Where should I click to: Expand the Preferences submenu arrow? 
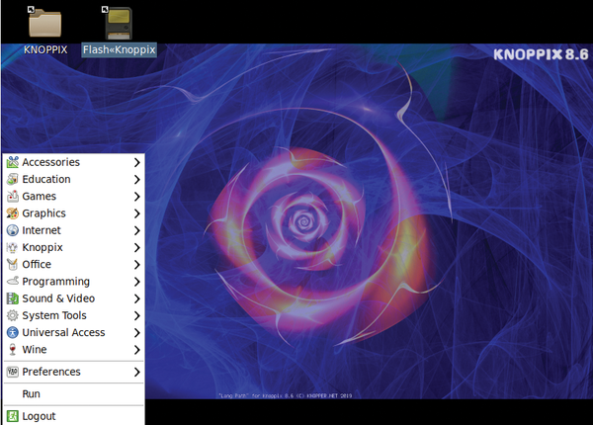pos(136,373)
